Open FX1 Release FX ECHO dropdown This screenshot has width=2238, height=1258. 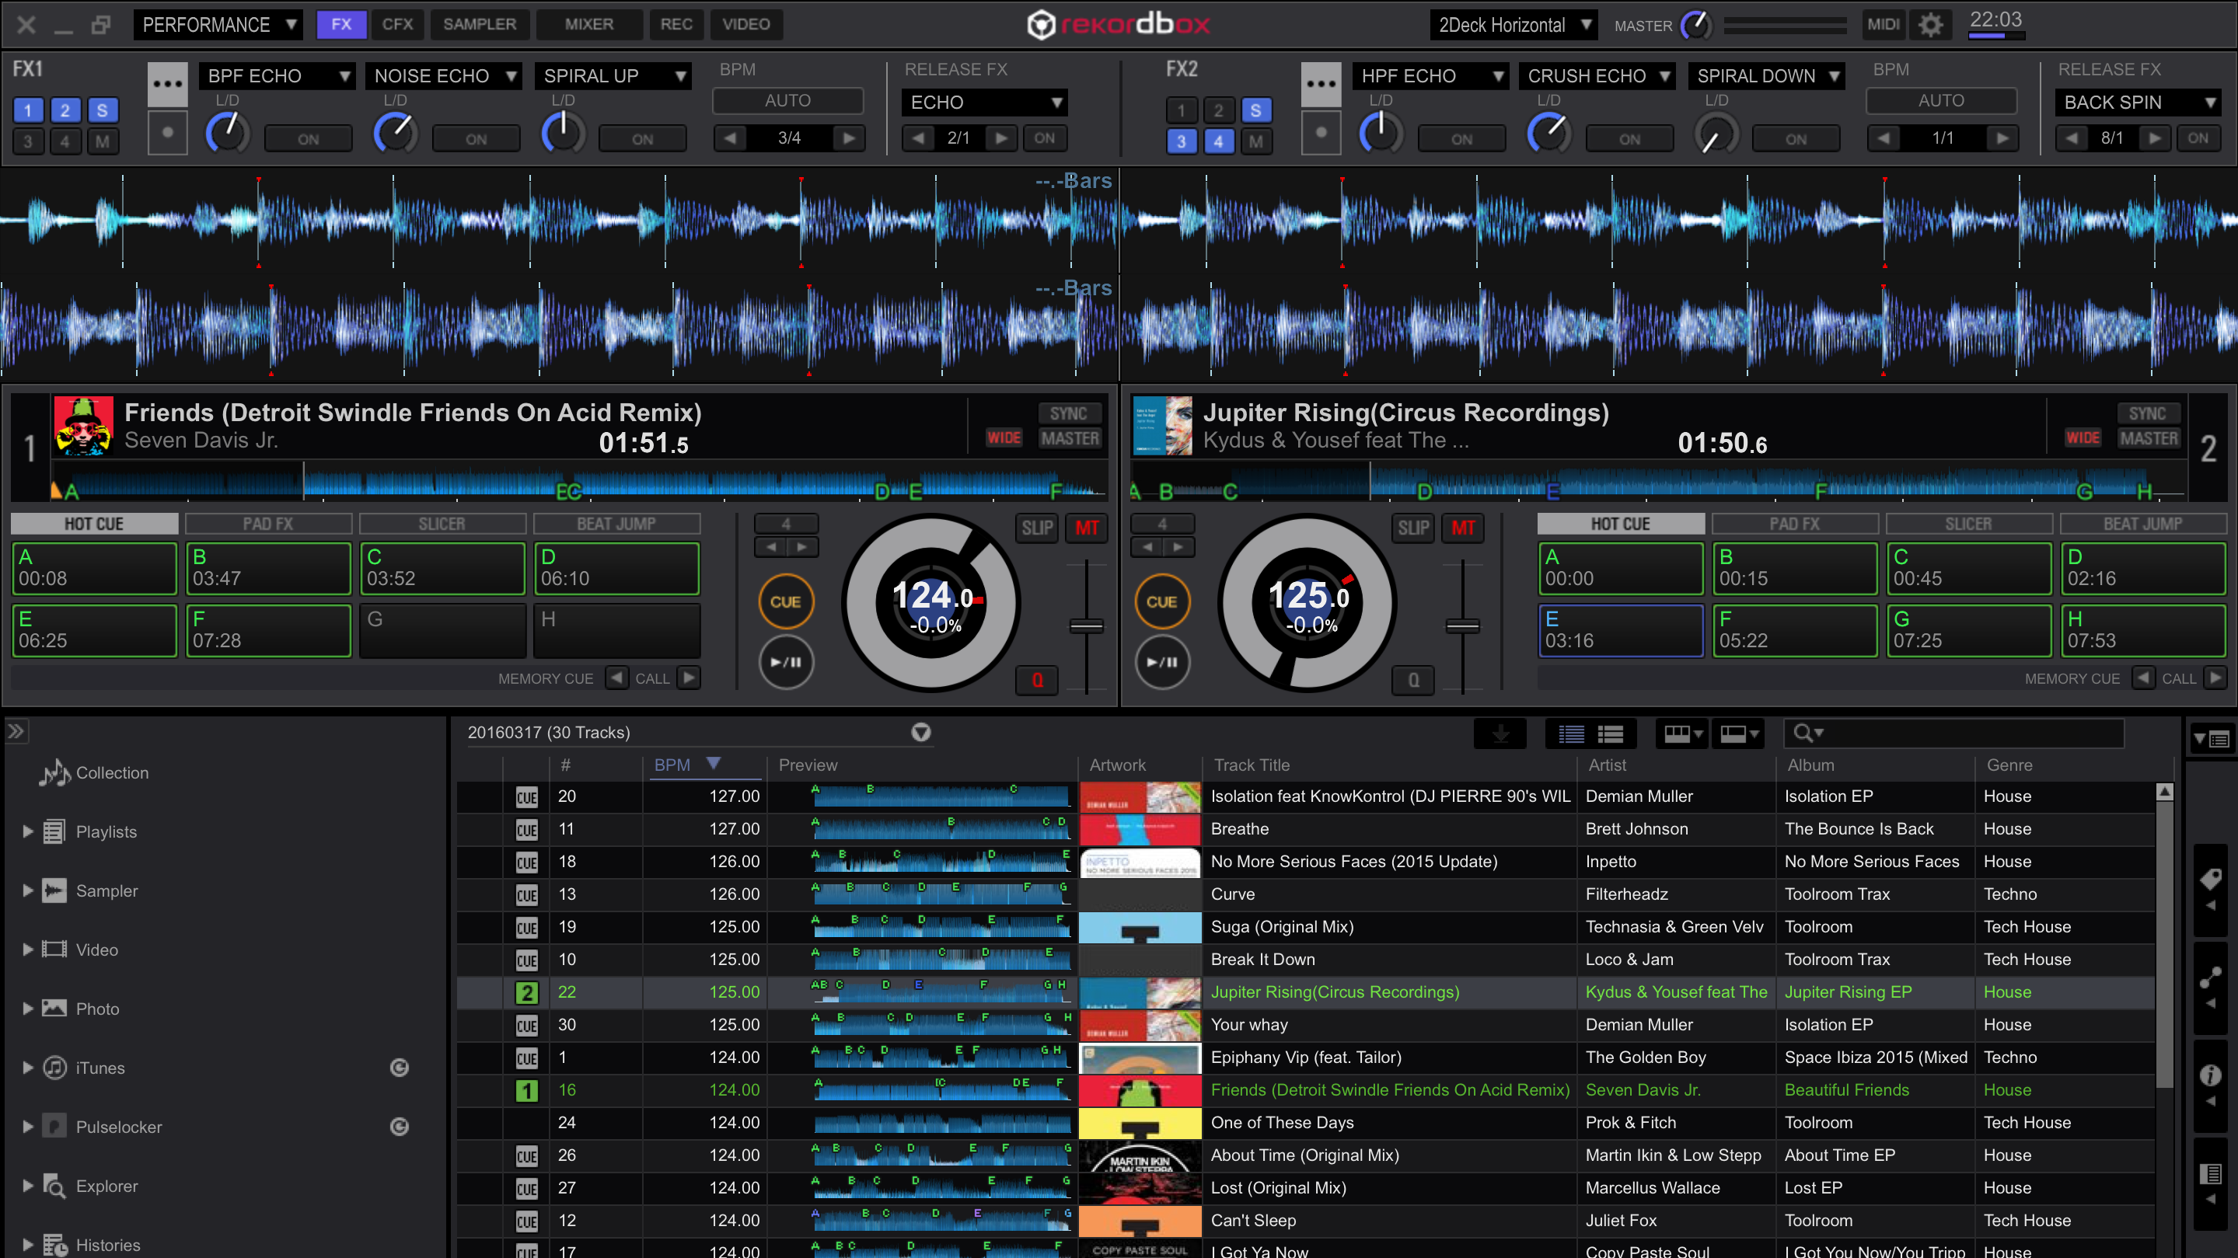(x=984, y=103)
